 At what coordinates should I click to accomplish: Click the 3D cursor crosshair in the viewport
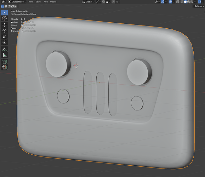click(x=76, y=66)
